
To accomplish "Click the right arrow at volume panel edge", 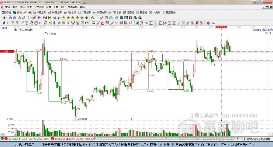I will (270, 134).
